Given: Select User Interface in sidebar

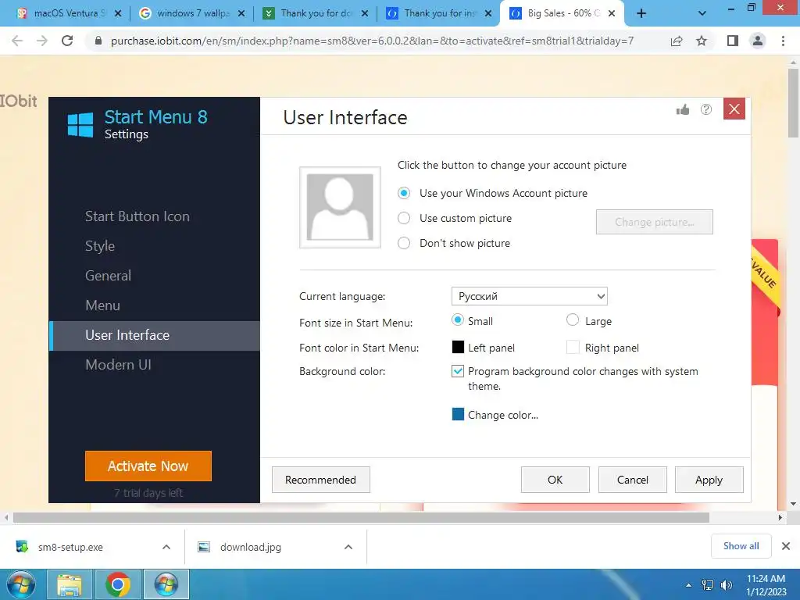Looking at the screenshot, I should point(155,336).
